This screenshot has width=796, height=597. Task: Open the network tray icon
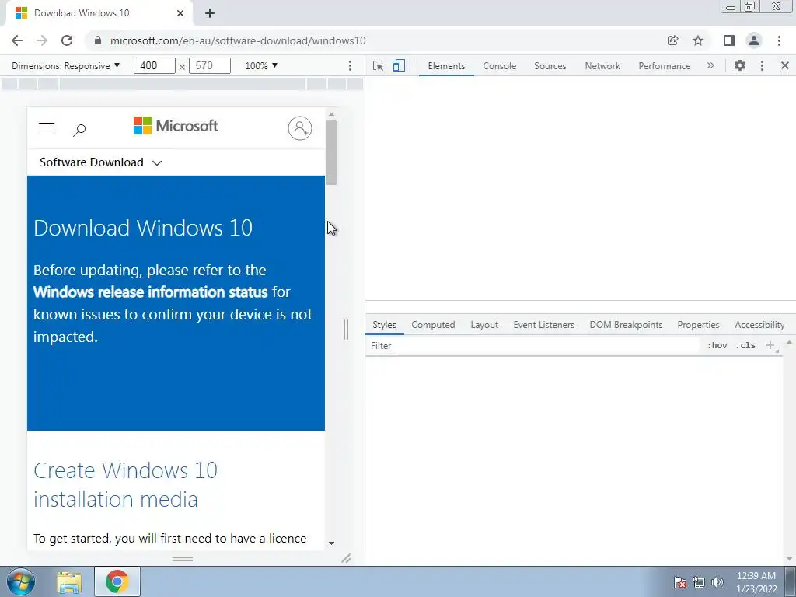(x=699, y=582)
